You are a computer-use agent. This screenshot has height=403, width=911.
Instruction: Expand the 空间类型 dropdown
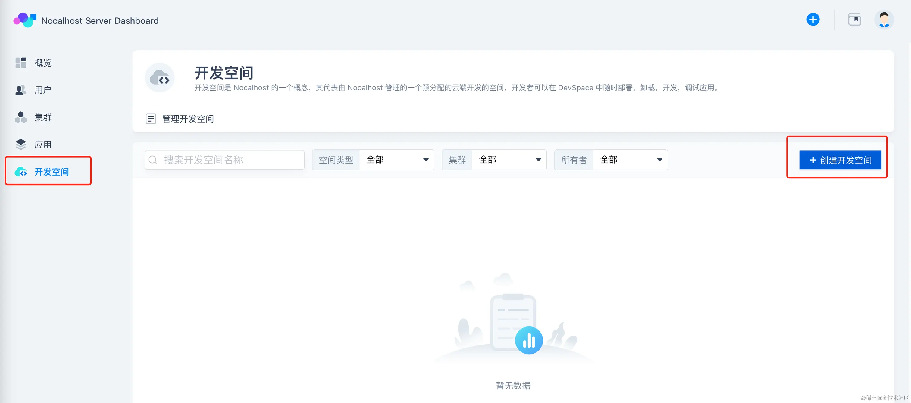(396, 160)
